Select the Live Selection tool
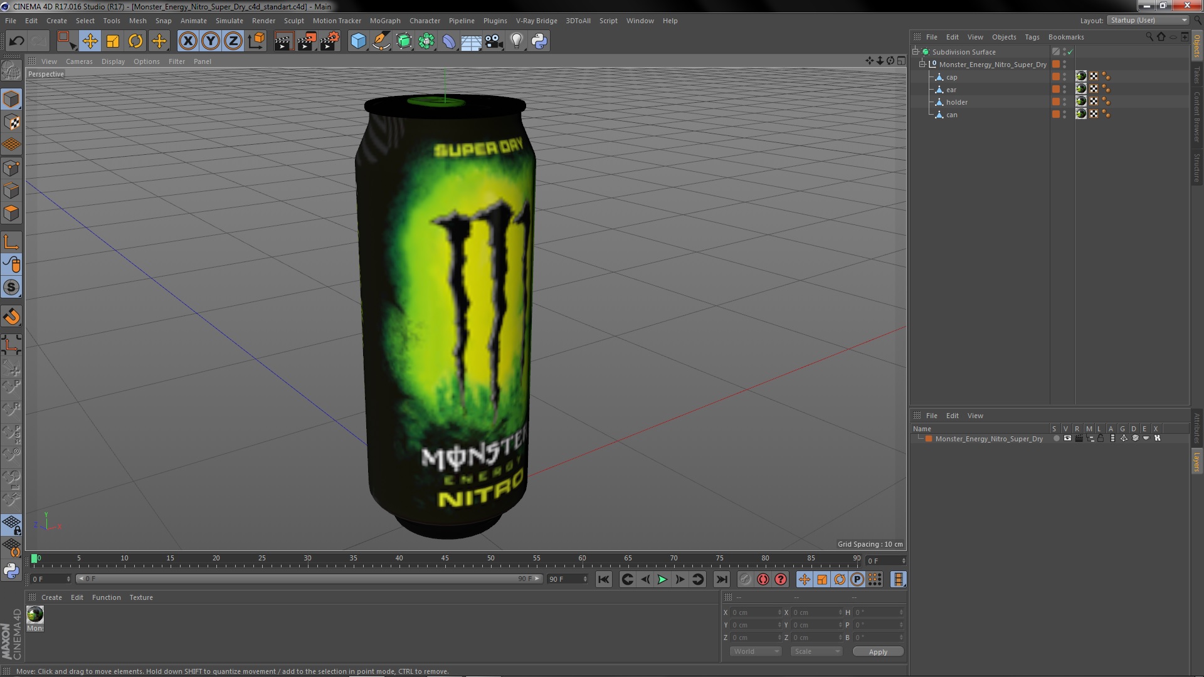Viewport: 1204px width, 677px height. 66,41
